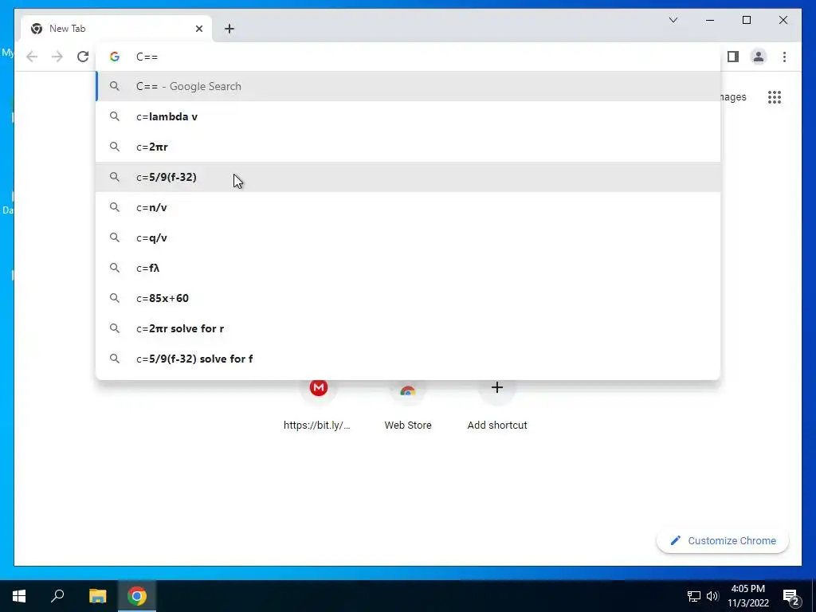Open the Google apps grid
This screenshot has height=612, width=816.
coord(775,97)
